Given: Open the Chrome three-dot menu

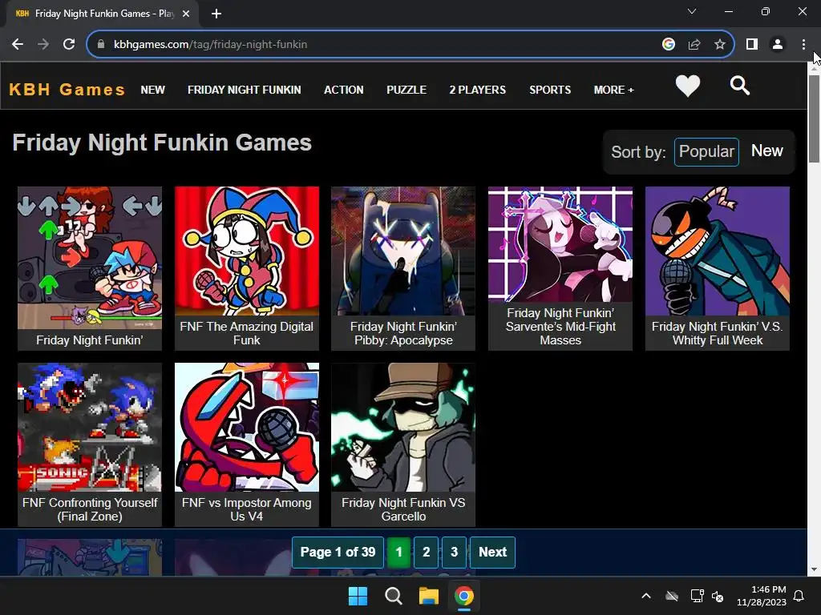Looking at the screenshot, I should click(x=803, y=45).
